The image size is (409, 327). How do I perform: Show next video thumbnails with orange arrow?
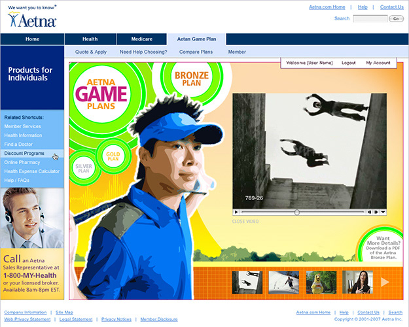385,282
